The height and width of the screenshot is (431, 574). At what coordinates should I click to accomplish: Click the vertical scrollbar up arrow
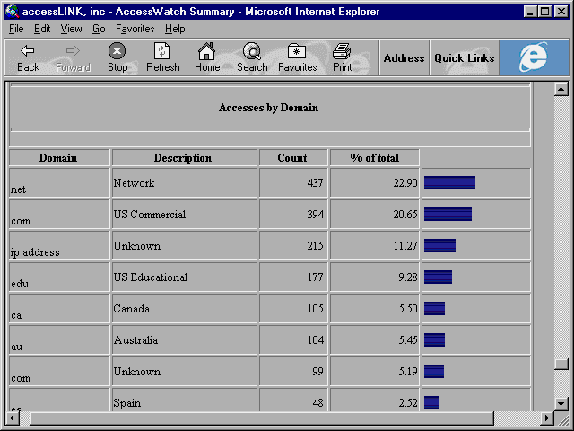561,89
